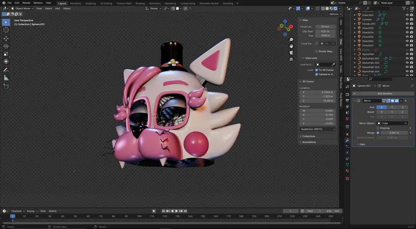
Task: Click the zoom magnifier viewport icon
Action: click(291, 40)
